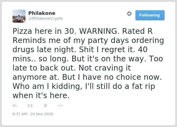Unfollow Philakone using the Following toggle
The image size is (177, 127).
pyautogui.click(x=150, y=15)
